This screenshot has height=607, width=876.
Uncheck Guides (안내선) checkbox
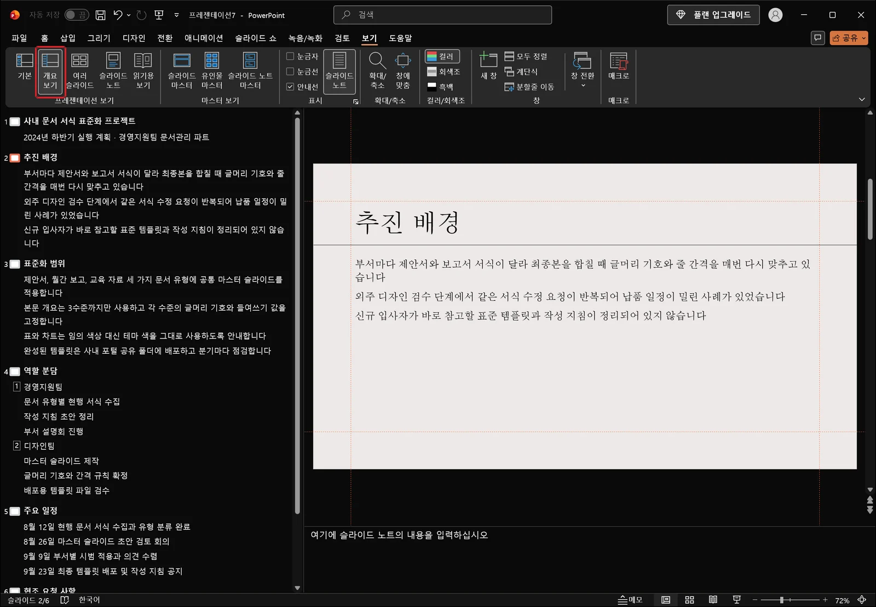290,86
